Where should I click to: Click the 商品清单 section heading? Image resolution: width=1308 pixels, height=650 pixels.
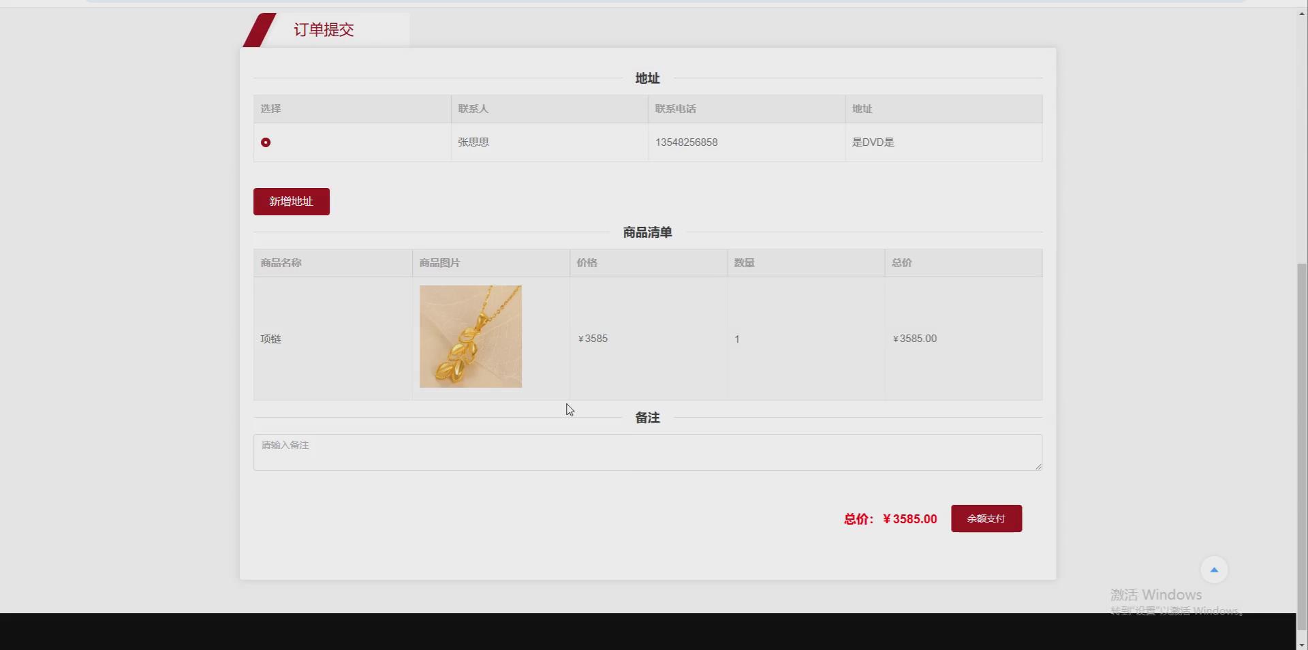(x=647, y=232)
